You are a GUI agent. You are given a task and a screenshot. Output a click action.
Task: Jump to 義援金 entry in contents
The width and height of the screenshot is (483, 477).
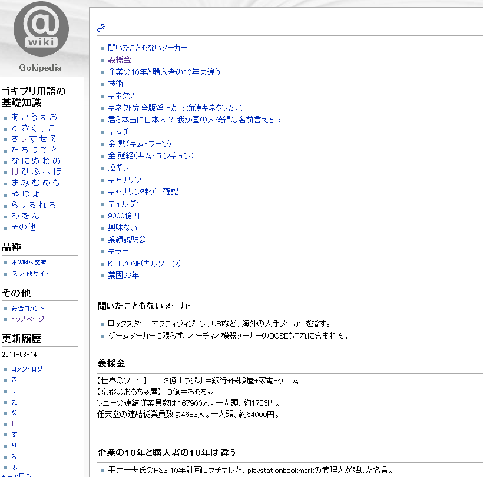pyautogui.click(x=119, y=59)
